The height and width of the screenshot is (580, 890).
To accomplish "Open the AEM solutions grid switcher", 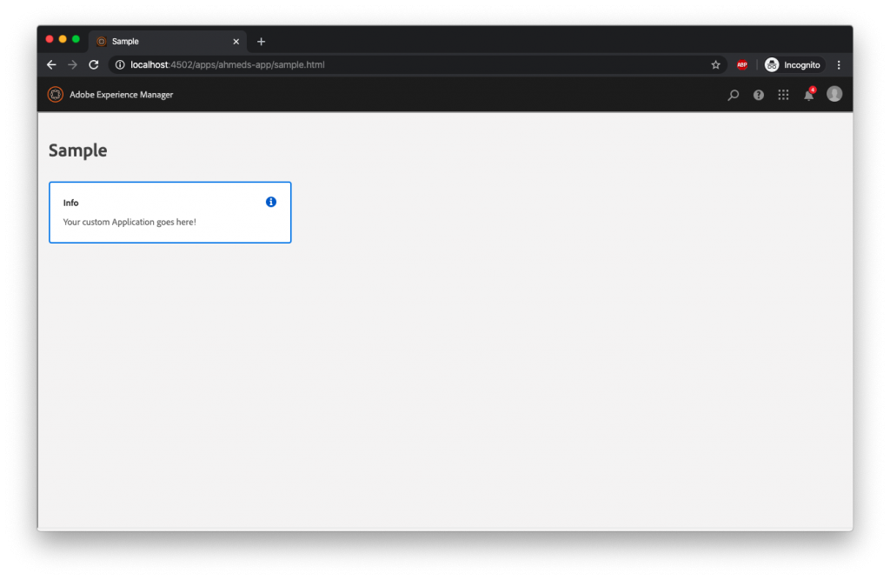I will click(783, 95).
